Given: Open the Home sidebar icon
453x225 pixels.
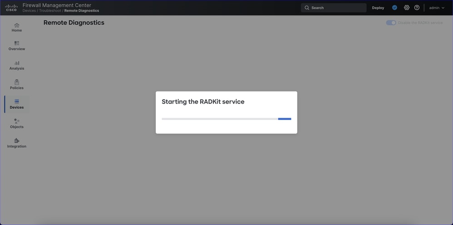Looking at the screenshot, I should coord(17,25).
